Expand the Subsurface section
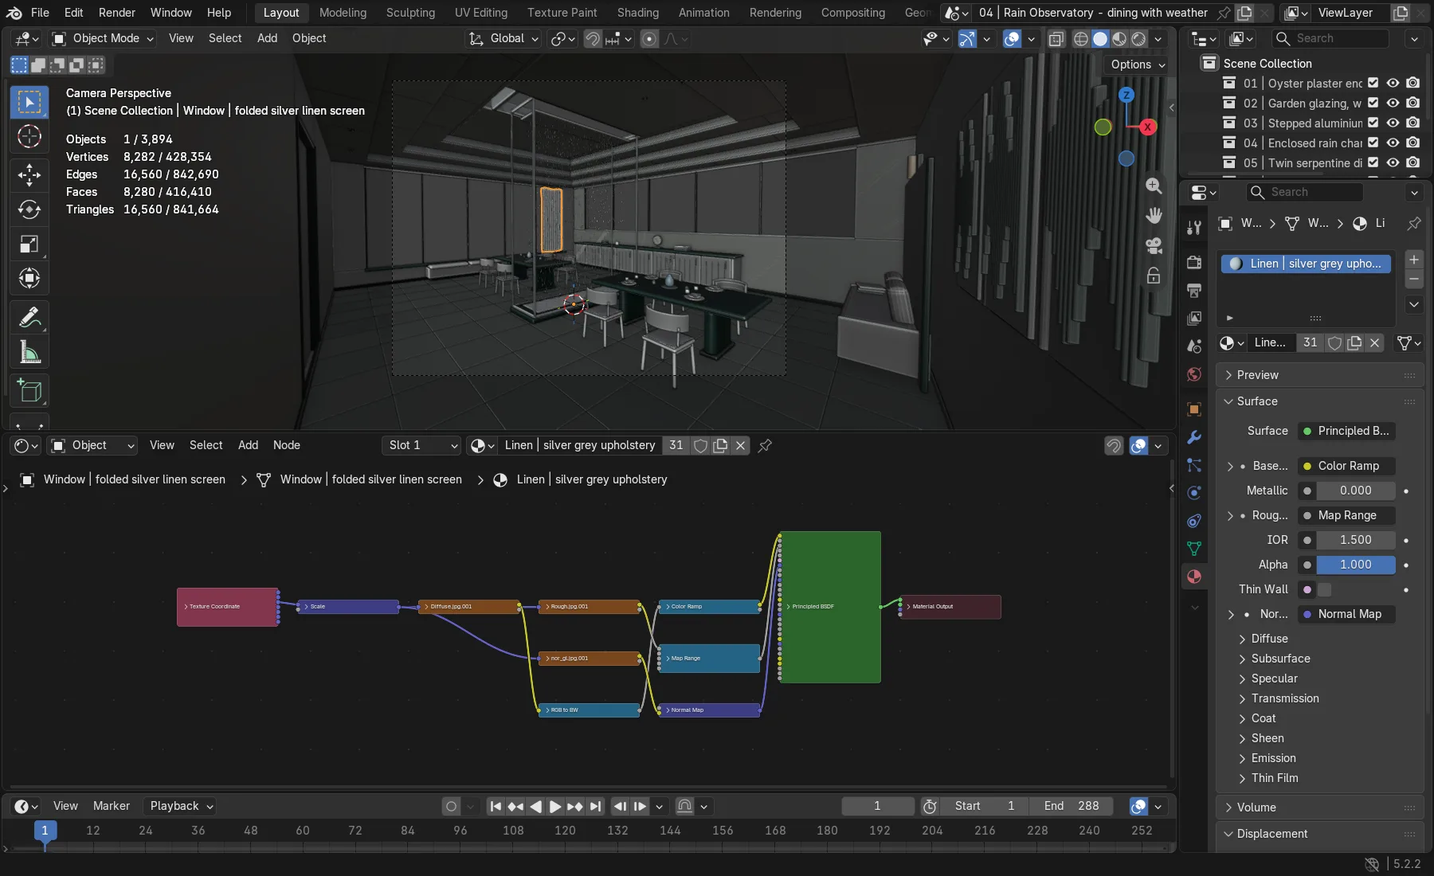 [1279, 659]
